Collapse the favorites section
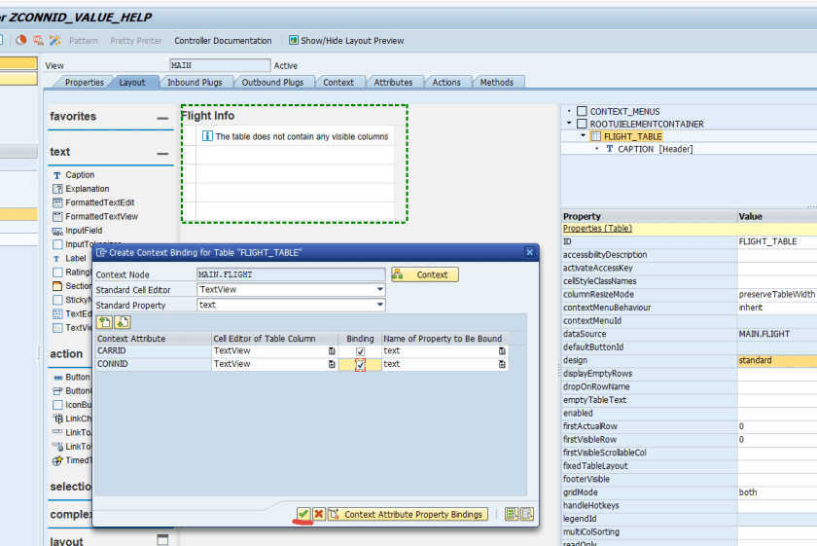Image resolution: width=817 pixels, height=546 pixels. point(162,117)
